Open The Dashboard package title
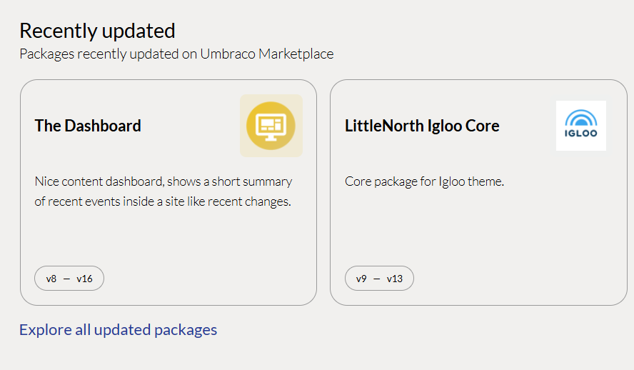Viewport: 634px width, 370px height. click(x=88, y=126)
